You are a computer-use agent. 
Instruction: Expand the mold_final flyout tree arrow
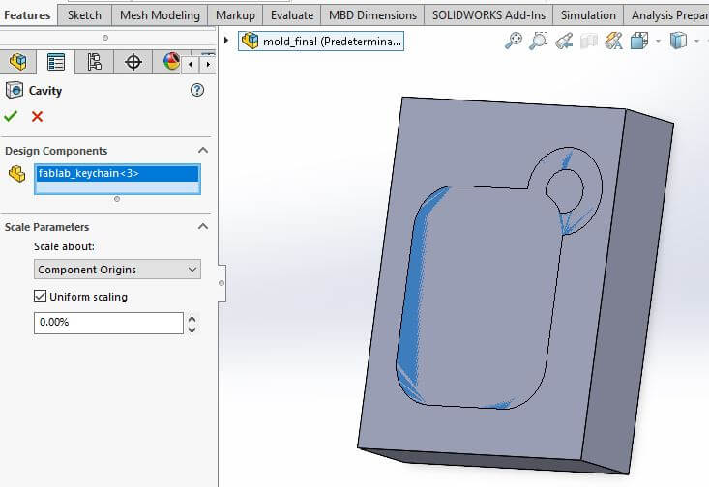tap(226, 41)
